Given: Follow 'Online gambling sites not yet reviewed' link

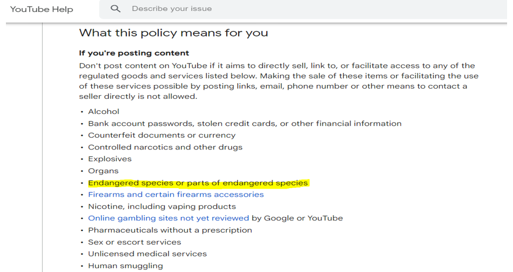Looking at the screenshot, I should [168, 218].
